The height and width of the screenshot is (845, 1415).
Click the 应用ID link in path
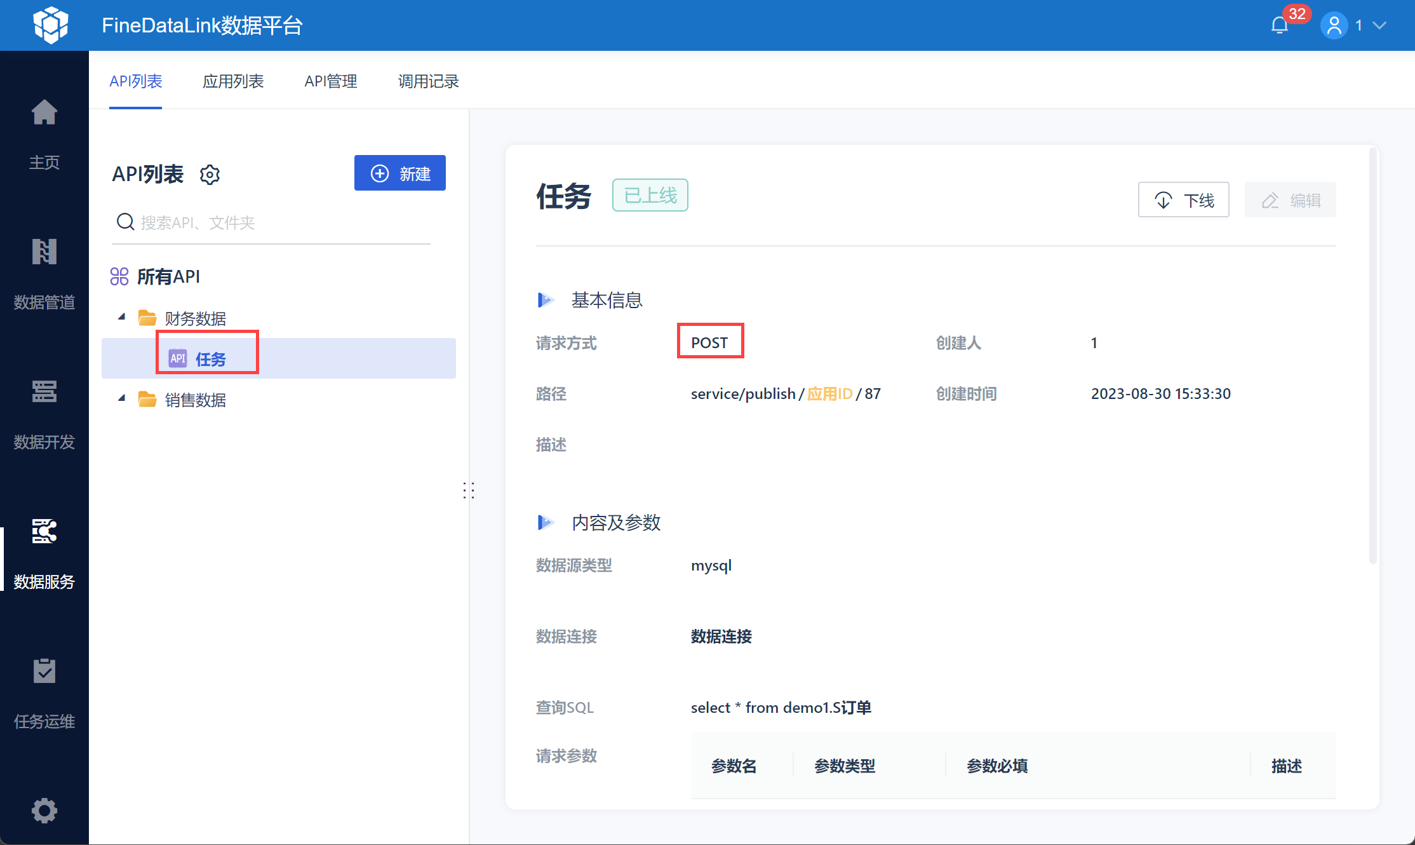click(x=829, y=393)
